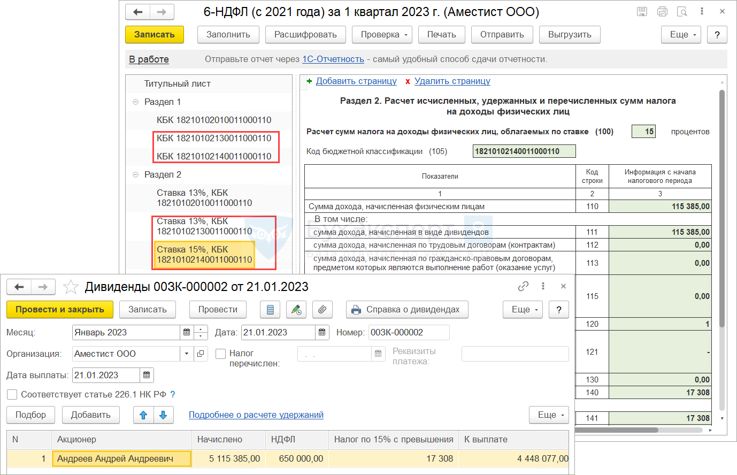This screenshot has height=475, width=737.
Task: Open the Проверка dropdown button
Action: (x=382, y=35)
